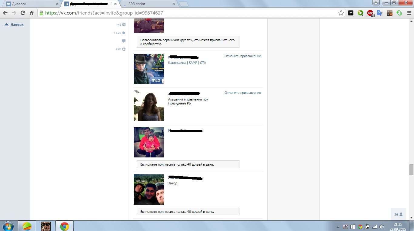Cancel invitation for the Академия управления friend
The width and height of the screenshot is (414, 231).
(x=242, y=93)
